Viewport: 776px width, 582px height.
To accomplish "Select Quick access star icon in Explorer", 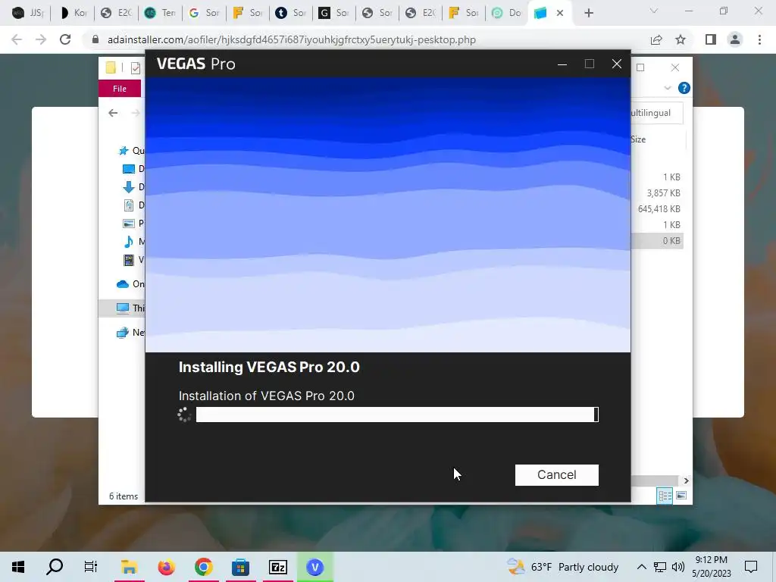I will pyautogui.click(x=124, y=151).
